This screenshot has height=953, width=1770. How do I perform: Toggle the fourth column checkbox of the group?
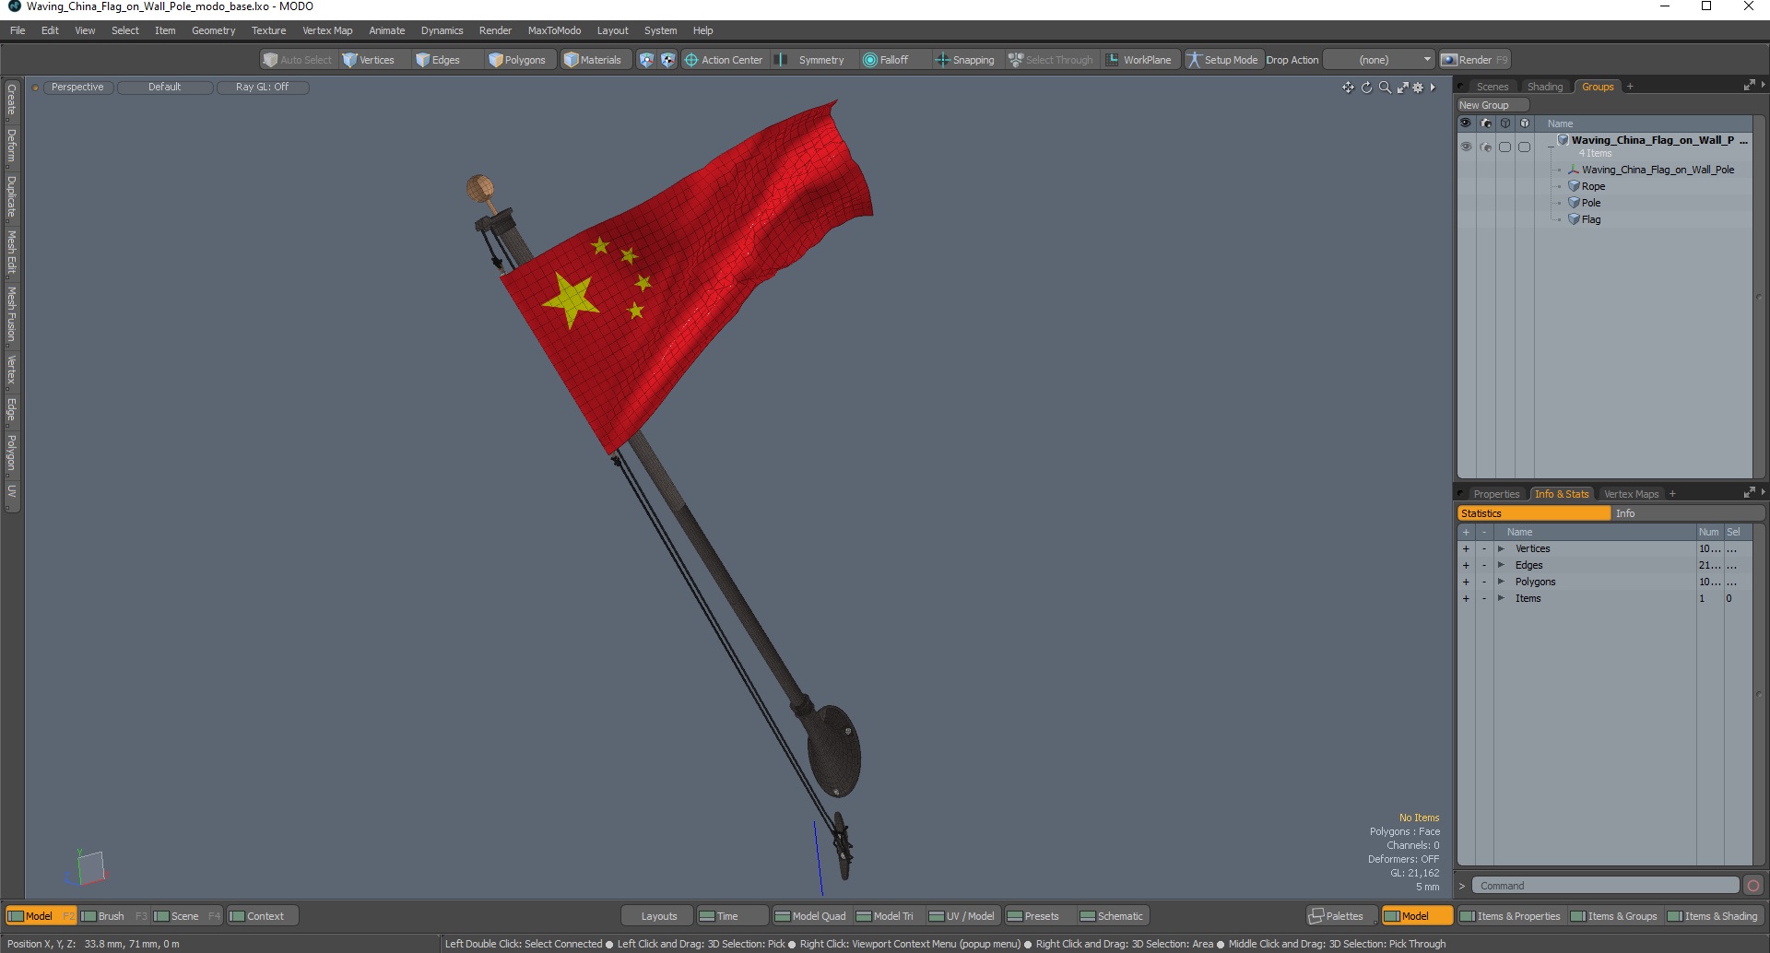pos(1524,147)
